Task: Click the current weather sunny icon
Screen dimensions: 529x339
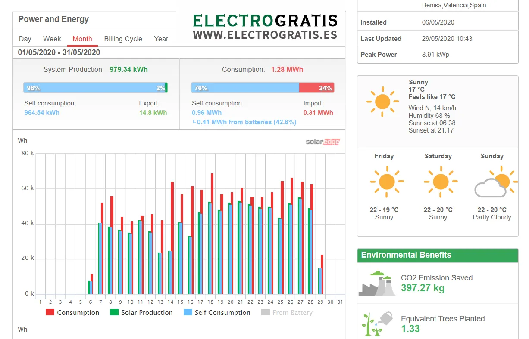Action: tap(382, 102)
